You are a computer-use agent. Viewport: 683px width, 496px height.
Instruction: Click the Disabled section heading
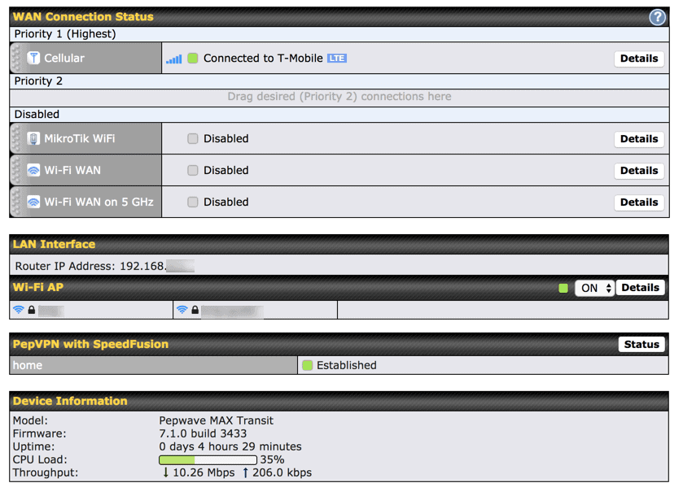(37, 115)
